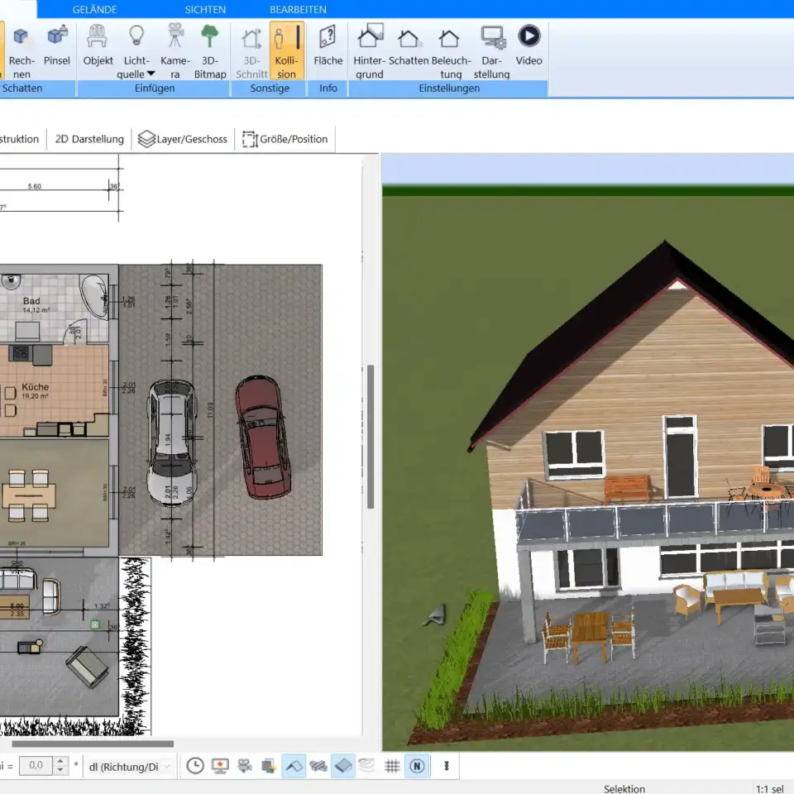The height and width of the screenshot is (794, 794).
Task: Toggle the grid display
Action: click(x=392, y=766)
